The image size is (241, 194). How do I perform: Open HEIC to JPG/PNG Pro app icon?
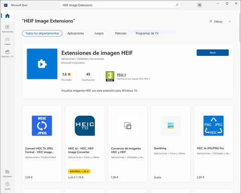pos(213,126)
